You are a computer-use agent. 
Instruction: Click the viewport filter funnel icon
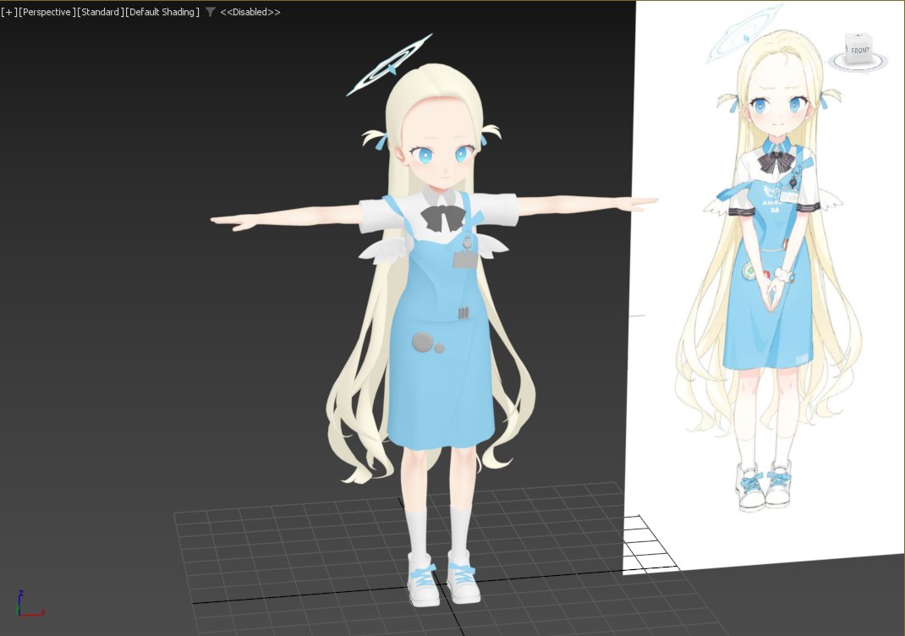click(210, 12)
